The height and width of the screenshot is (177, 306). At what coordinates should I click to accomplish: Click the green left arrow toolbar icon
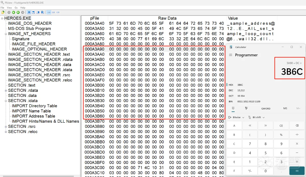[x=18, y=12]
